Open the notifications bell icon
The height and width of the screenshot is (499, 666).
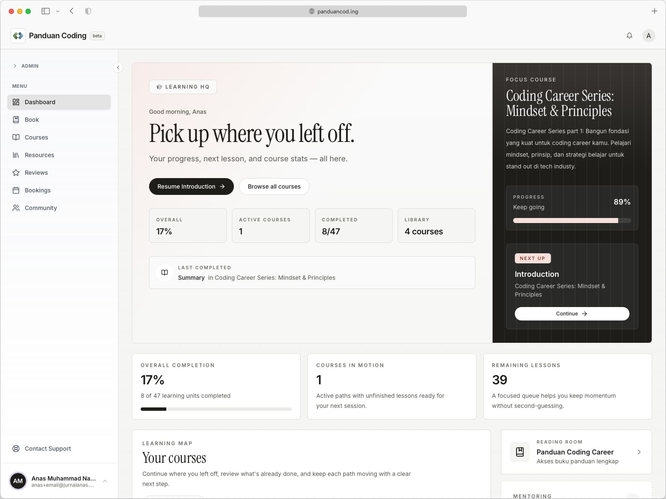629,36
